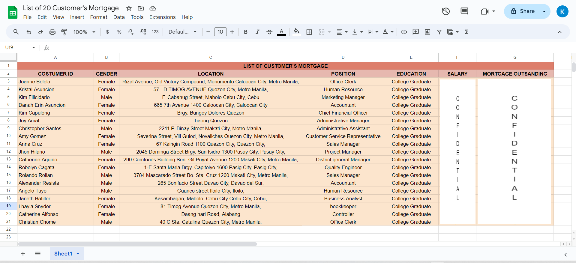Open the Google account avatar K

point(562,11)
